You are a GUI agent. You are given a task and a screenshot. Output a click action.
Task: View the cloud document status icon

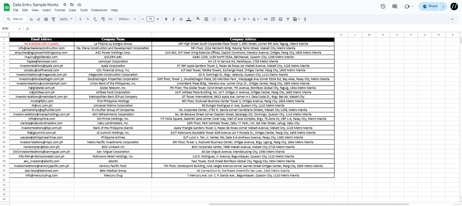(79, 5)
